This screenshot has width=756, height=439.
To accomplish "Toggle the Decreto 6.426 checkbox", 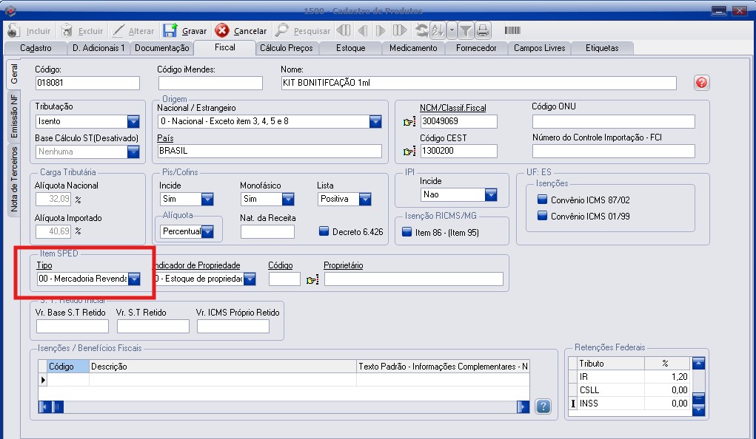I will [324, 232].
